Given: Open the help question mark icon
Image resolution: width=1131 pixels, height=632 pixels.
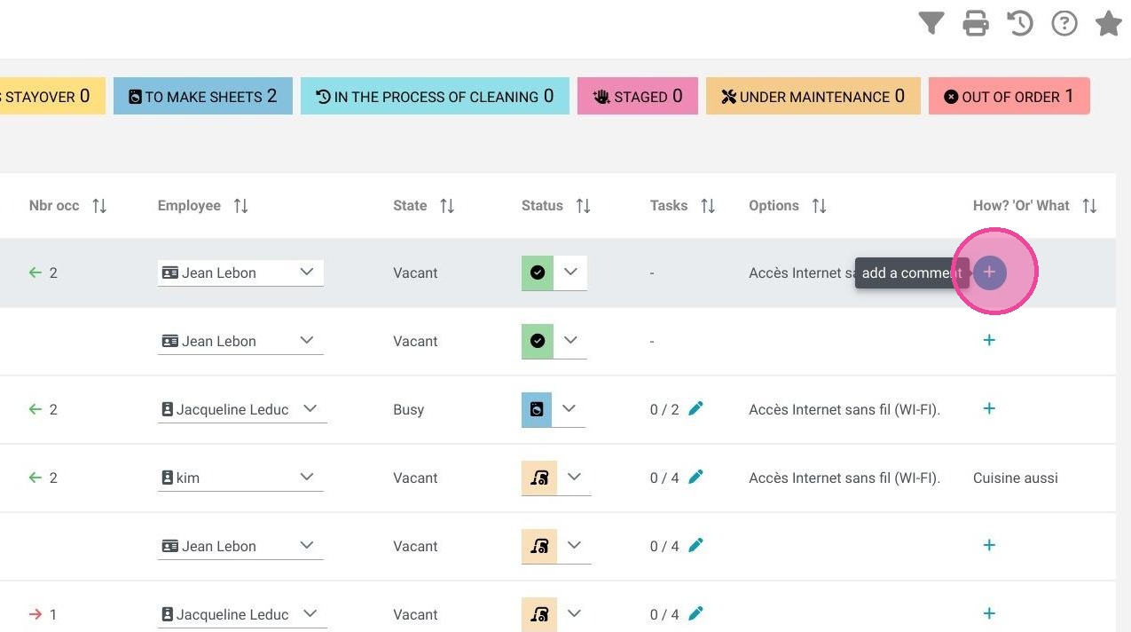Looking at the screenshot, I should pos(1064,23).
